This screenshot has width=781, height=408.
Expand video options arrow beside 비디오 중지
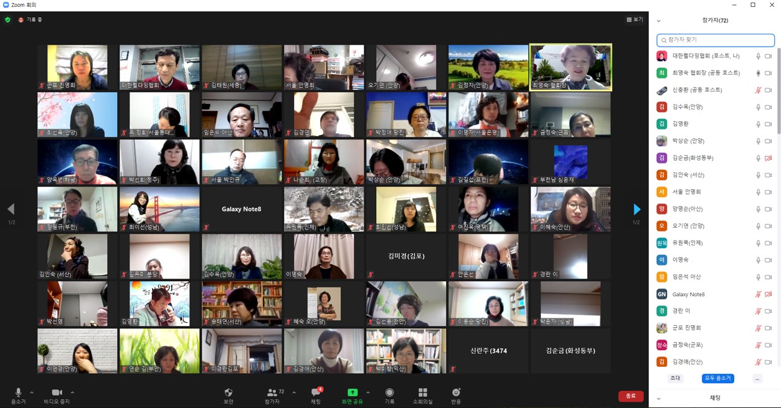(x=72, y=392)
